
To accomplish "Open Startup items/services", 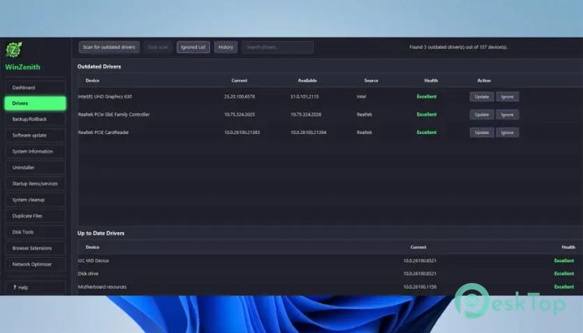I will [35, 184].
